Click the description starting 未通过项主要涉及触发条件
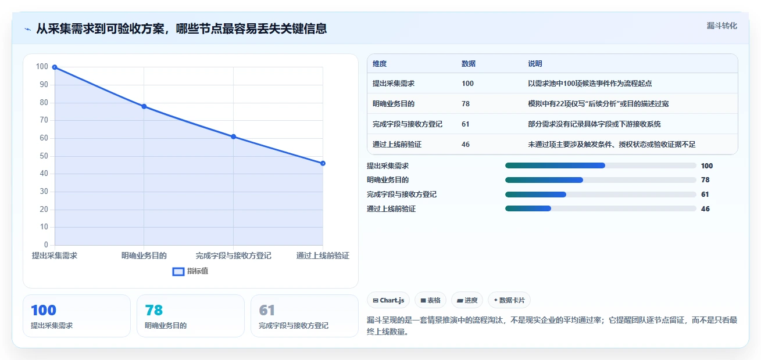Screen dimensions: 761x360 [612, 145]
